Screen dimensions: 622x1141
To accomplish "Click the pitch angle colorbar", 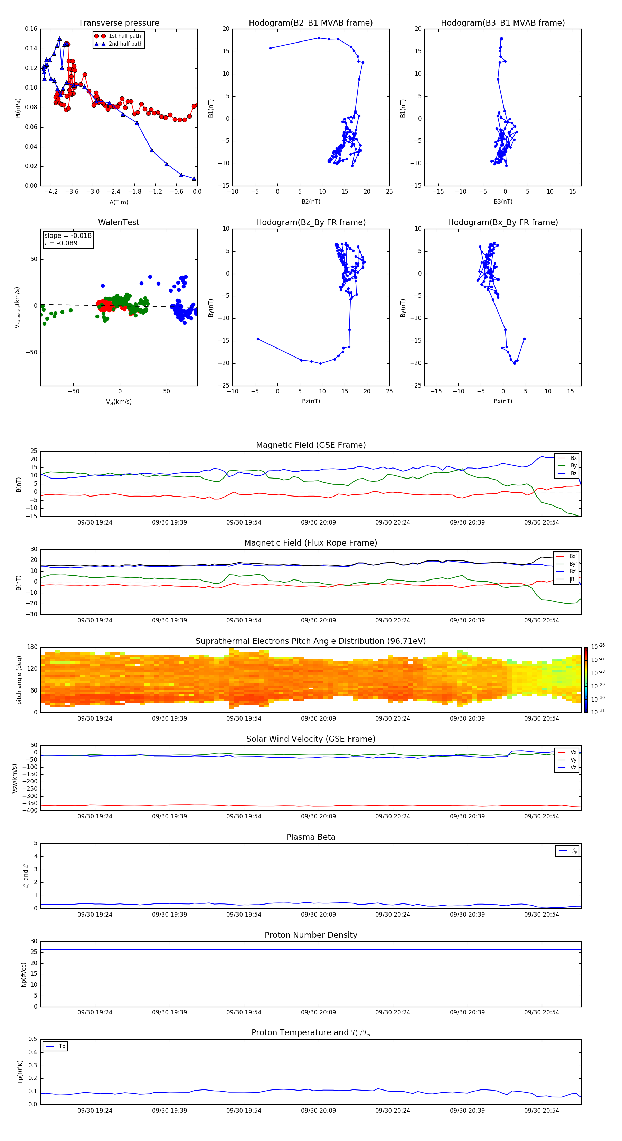I will [586, 680].
